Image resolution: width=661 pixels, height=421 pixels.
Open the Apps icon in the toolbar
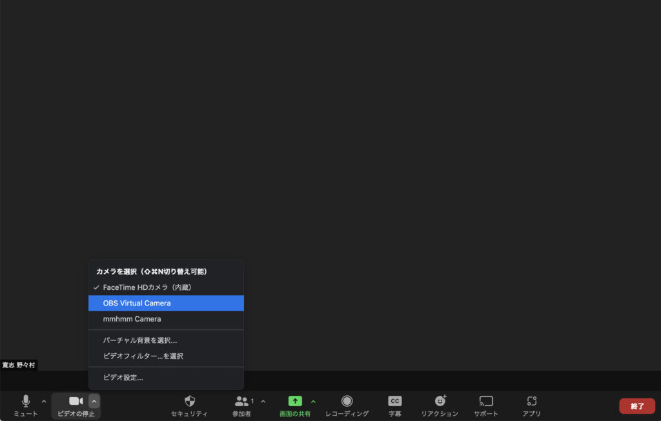coord(532,401)
